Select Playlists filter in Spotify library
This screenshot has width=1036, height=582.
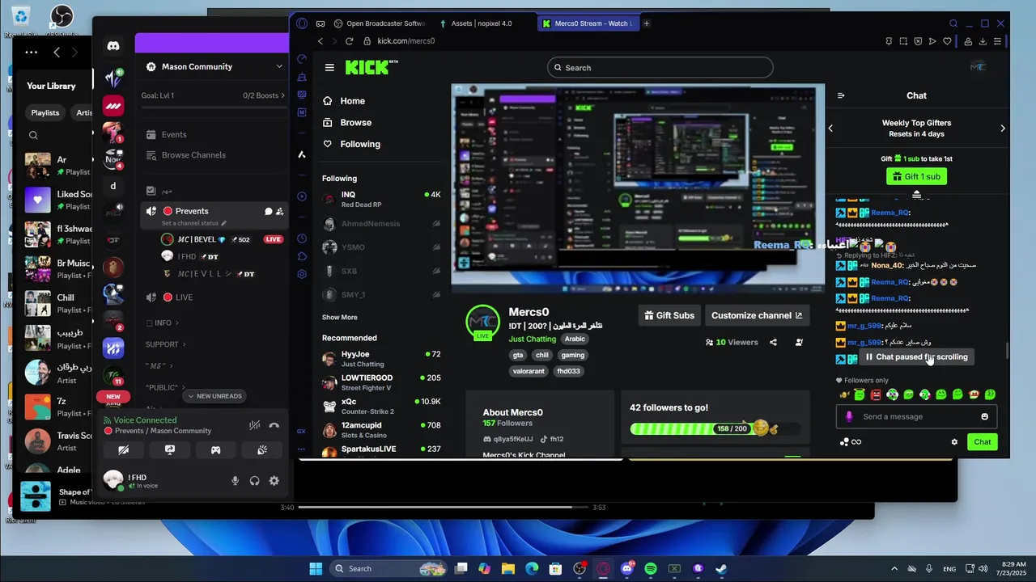tap(45, 113)
